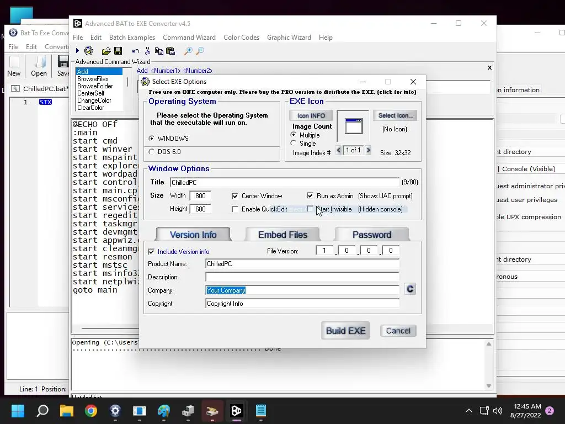Image resolution: width=565 pixels, height=424 pixels.
Task: Click the Run play arrow icon in toolbar
Action: click(77, 51)
